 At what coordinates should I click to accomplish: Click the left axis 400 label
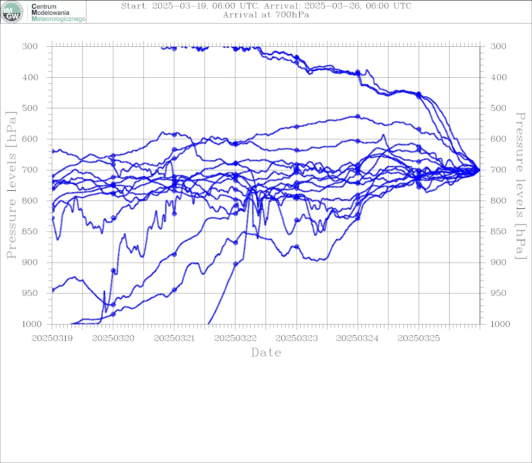30,77
